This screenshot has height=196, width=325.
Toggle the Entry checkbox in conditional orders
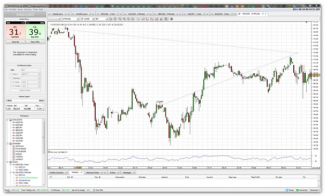[11, 74]
